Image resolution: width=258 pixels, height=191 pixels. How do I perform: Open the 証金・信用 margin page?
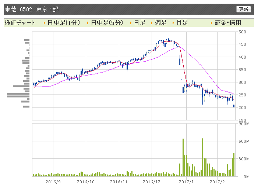click(228, 23)
